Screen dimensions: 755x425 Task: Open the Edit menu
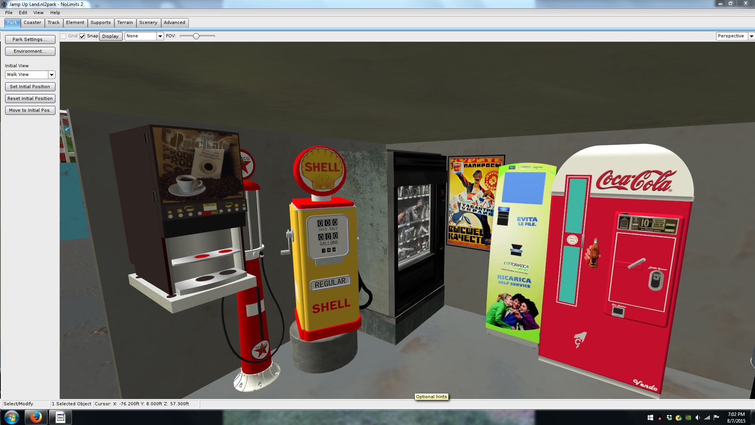tap(23, 13)
